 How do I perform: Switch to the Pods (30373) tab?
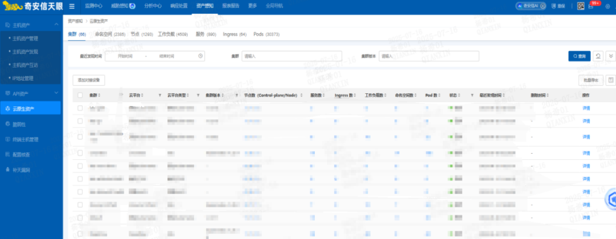pyautogui.click(x=266, y=35)
